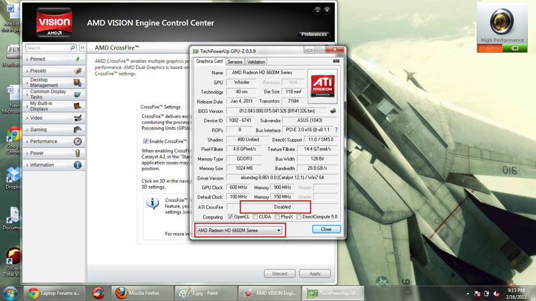Click the My Built-in Displays monitor icon
The height and width of the screenshot is (301, 536).
(78, 106)
